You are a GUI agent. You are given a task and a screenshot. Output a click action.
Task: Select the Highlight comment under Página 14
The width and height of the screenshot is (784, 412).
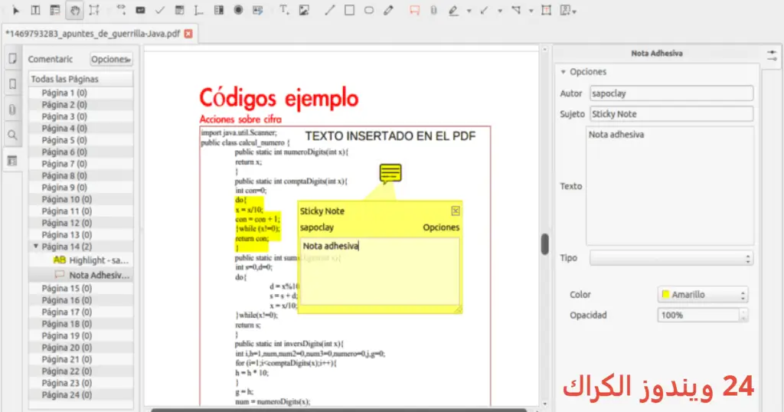(x=91, y=260)
